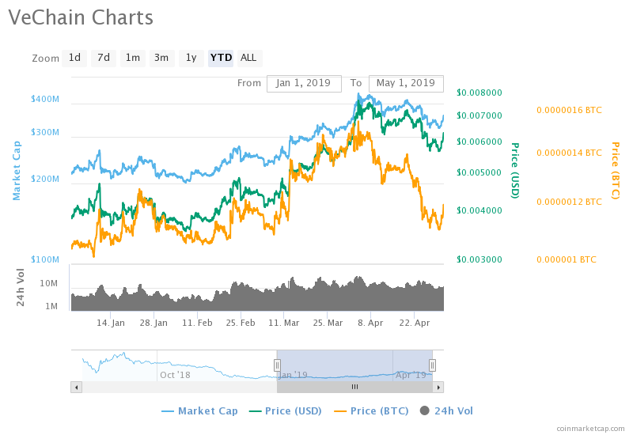This screenshot has height=435, width=633.
Task: Click the Market Cap axis title
Action: [16, 171]
